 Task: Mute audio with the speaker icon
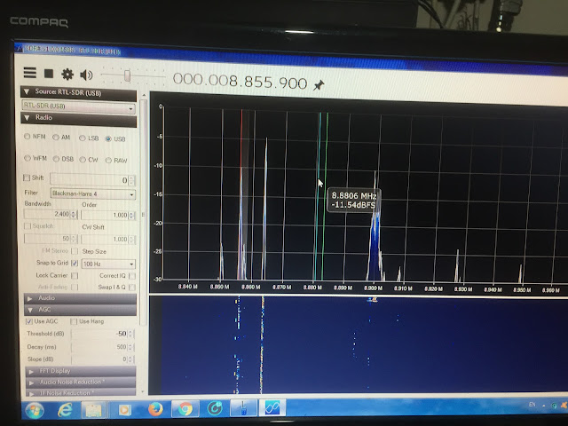(86, 75)
